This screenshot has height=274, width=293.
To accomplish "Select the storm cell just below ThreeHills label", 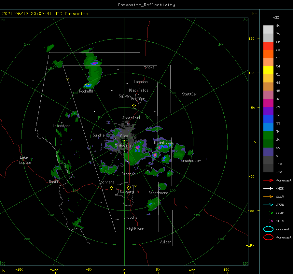I will click(x=163, y=147).
